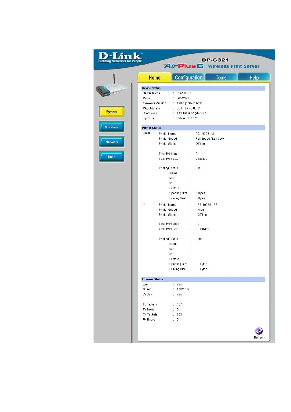Open the User sidebar section
Image resolution: width=291 pixels, height=412 pixels.
pyautogui.click(x=112, y=157)
